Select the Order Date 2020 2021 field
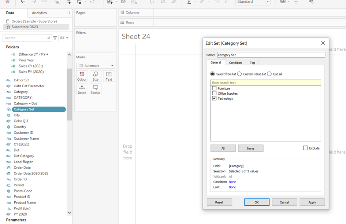Image resolution: width=346 pixels, height=224 pixels. [x=31, y=173]
